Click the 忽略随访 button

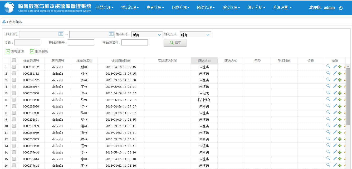click(15, 52)
